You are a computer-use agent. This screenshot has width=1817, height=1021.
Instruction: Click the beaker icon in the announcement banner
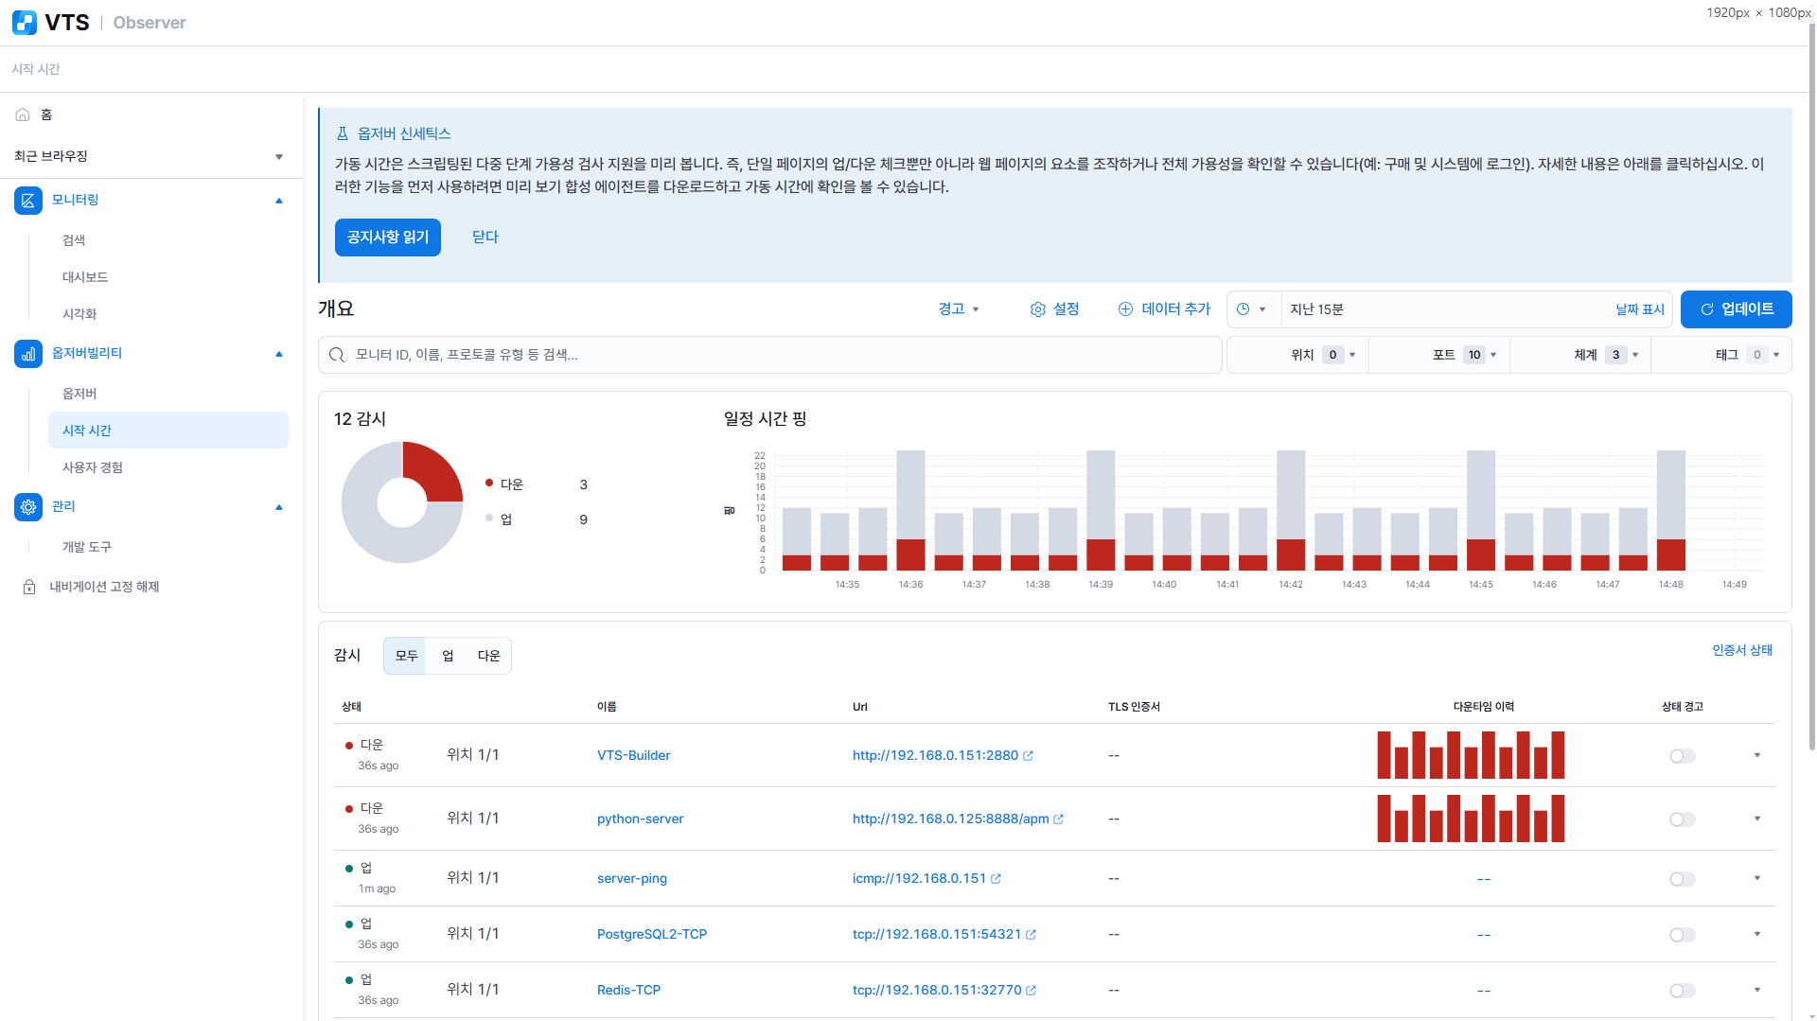point(343,133)
